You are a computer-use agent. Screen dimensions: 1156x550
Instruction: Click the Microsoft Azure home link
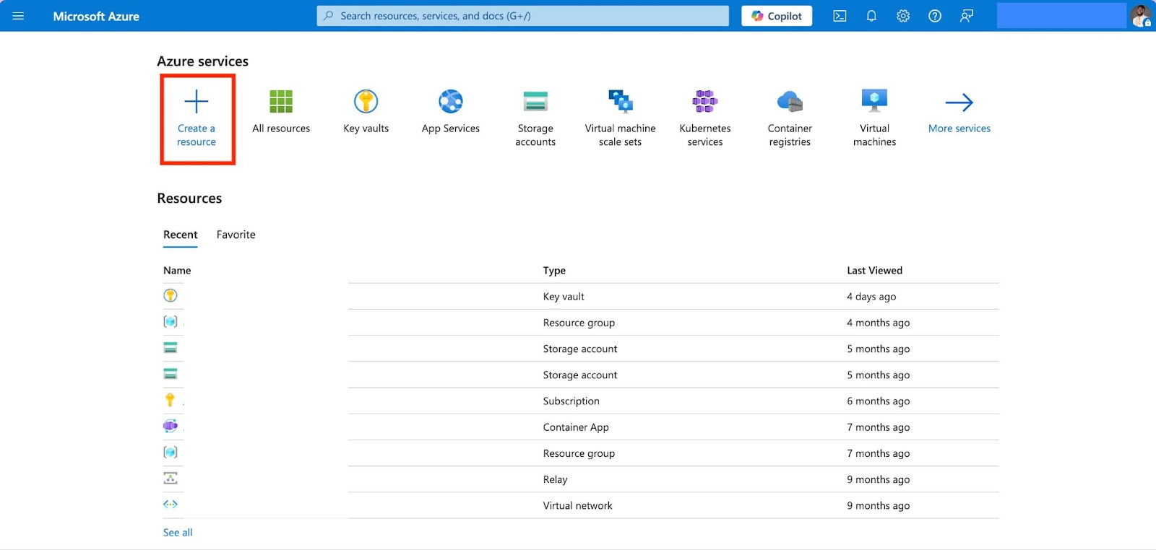[96, 16]
